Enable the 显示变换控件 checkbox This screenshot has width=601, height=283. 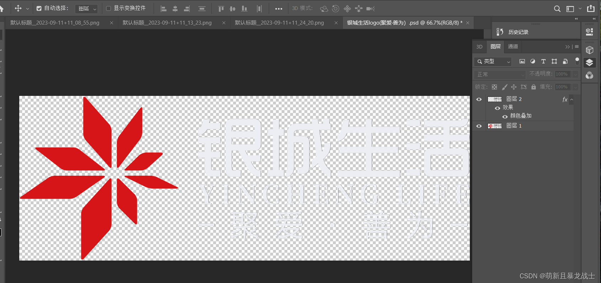pyautogui.click(x=109, y=8)
